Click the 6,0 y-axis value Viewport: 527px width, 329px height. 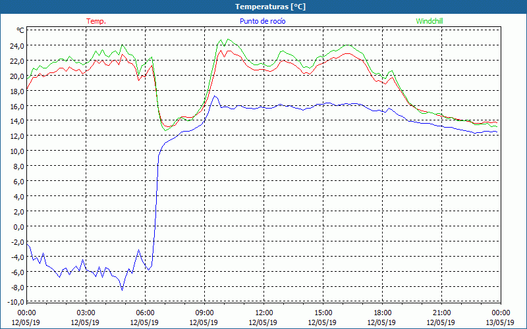18,182
